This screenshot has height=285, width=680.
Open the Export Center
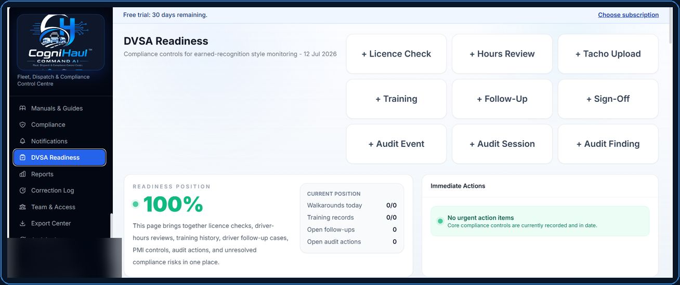(60, 223)
